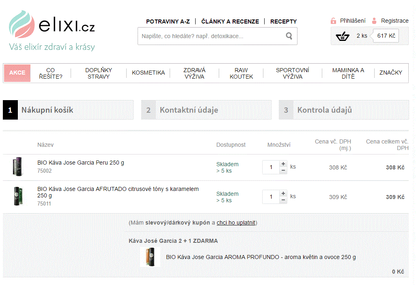
Task: Click the bold 308 Kč total price
Action: (395, 167)
